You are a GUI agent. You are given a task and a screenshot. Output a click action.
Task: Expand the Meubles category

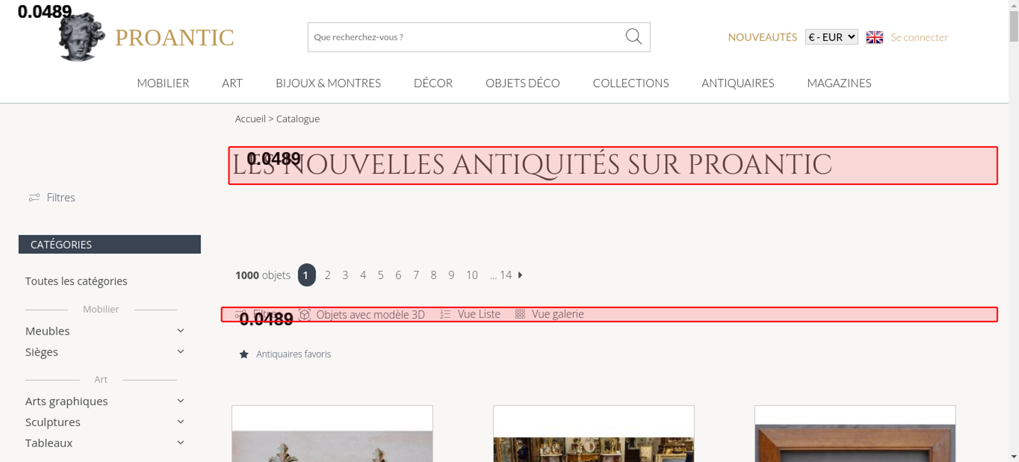[180, 331]
